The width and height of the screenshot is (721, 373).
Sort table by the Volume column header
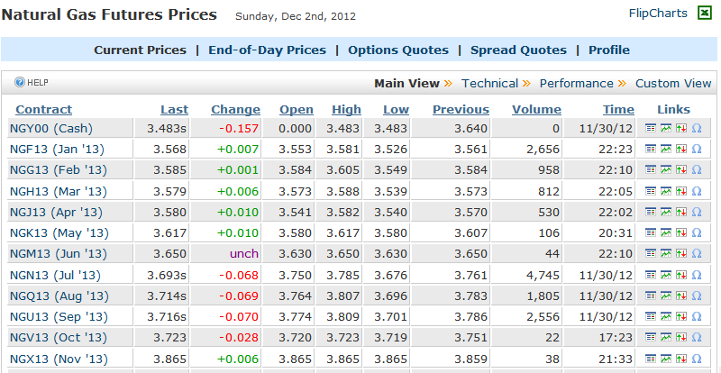[536, 110]
